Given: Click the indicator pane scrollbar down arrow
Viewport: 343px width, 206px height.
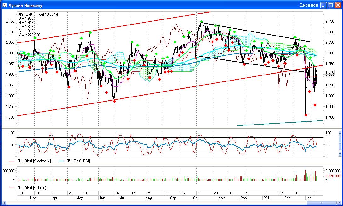Looking at the screenshot, I should click(x=340, y=154).
